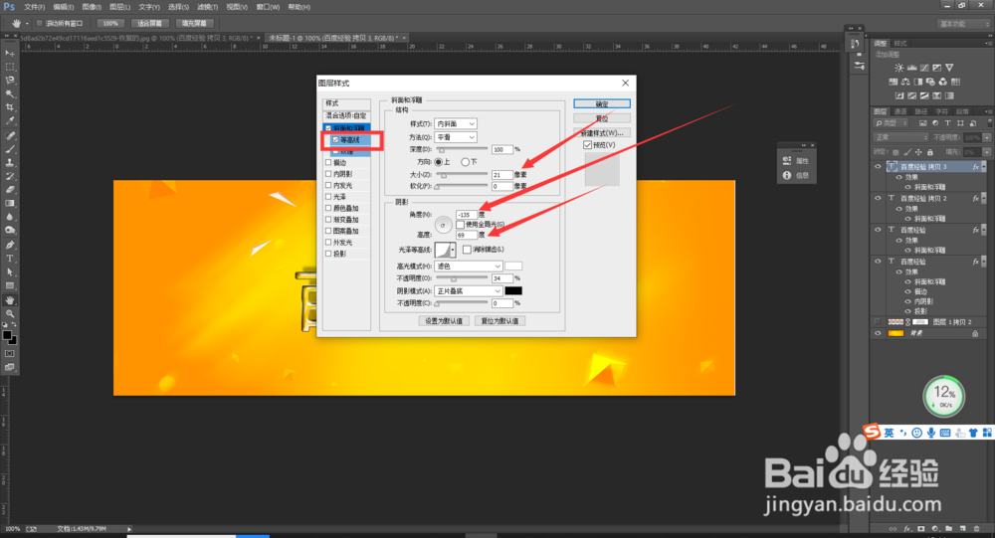
Task: Toggle 使用全局光 checkbox
Action: coord(460,225)
